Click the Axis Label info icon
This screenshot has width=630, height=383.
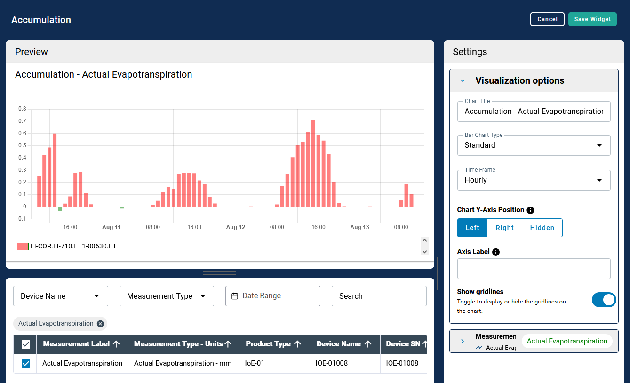(x=496, y=252)
